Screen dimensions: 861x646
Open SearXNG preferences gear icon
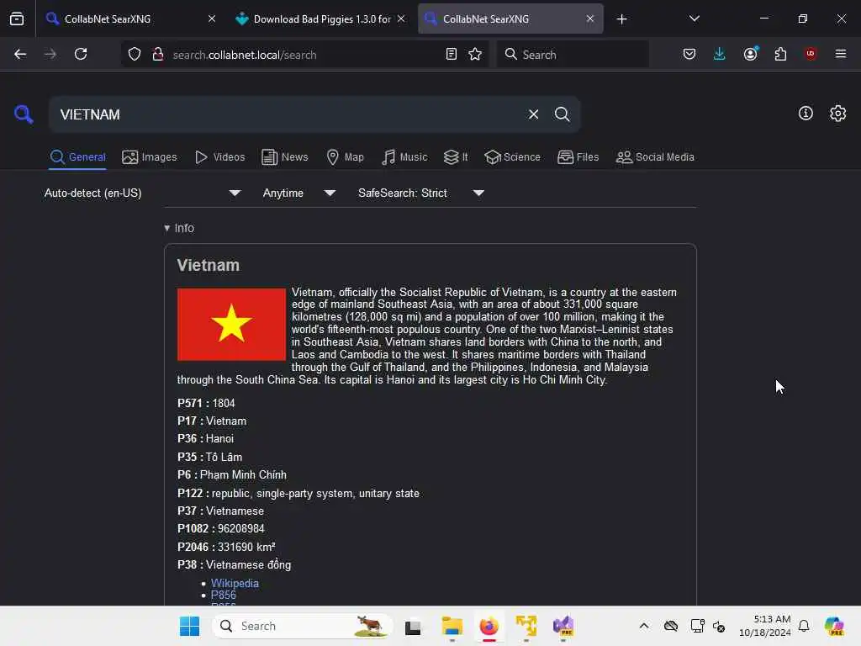pos(837,114)
